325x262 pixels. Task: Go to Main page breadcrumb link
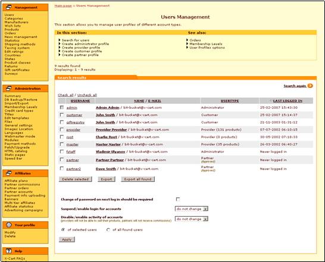tap(63, 5)
